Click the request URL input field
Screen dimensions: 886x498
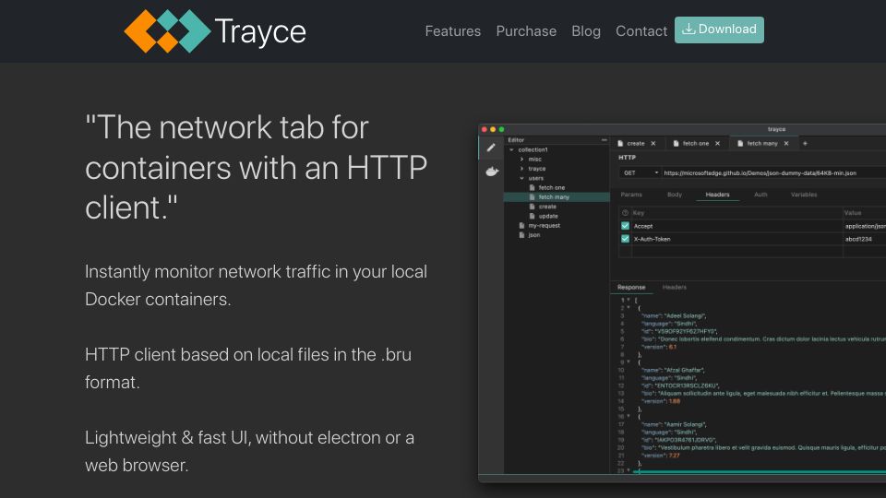(x=774, y=172)
